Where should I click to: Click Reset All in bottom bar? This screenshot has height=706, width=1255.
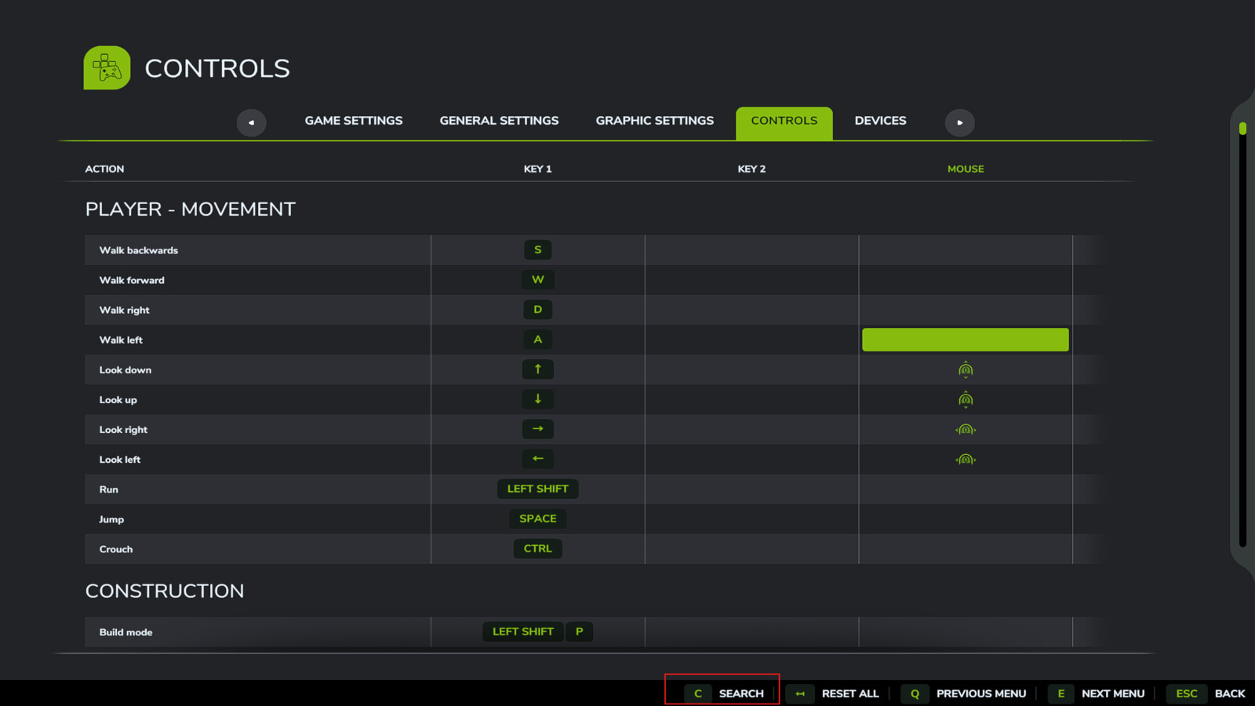click(x=850, y=693)
